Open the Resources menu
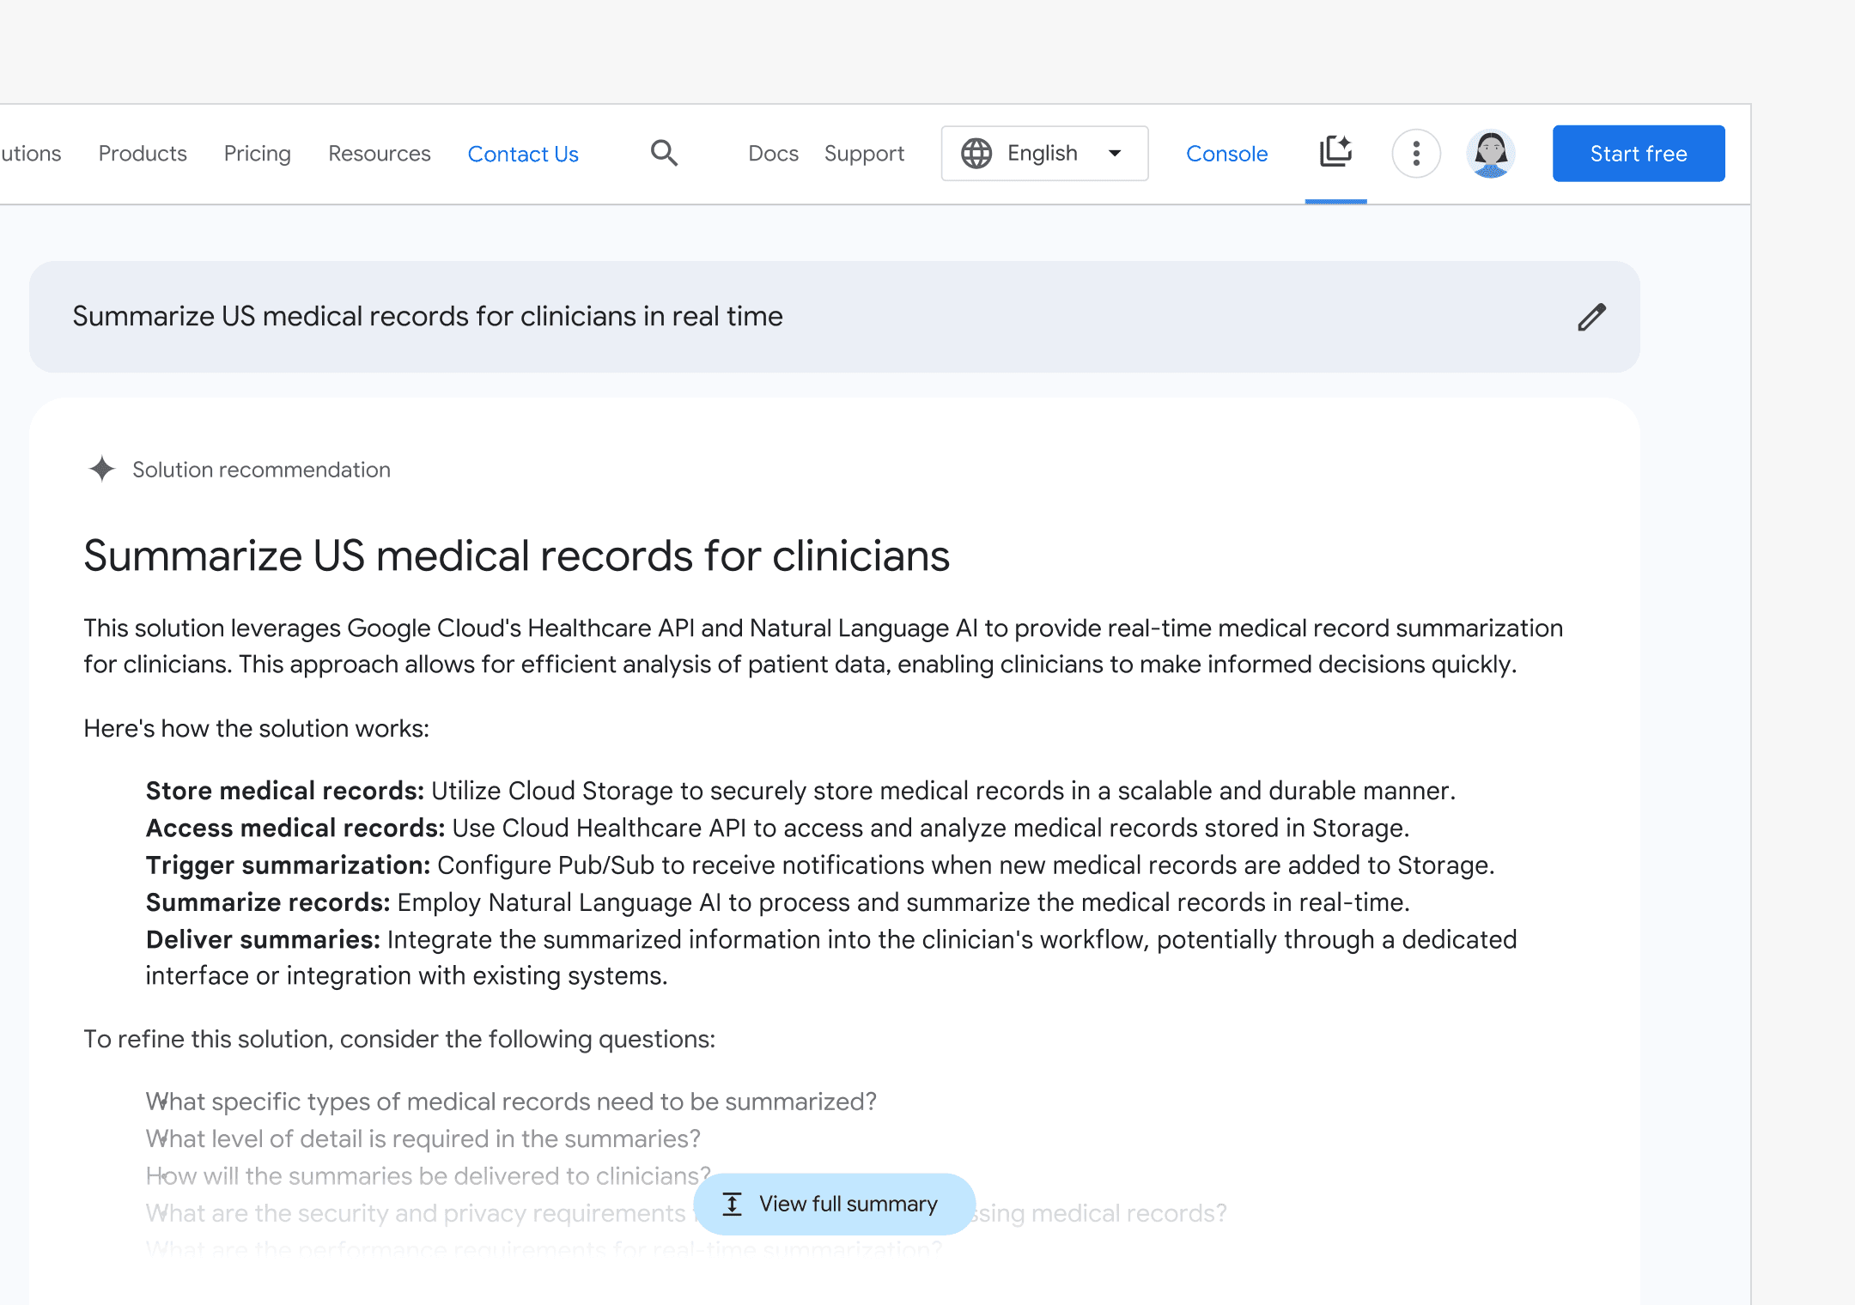Screen dimensions: 1855x1305 click(x=379, y=154)
